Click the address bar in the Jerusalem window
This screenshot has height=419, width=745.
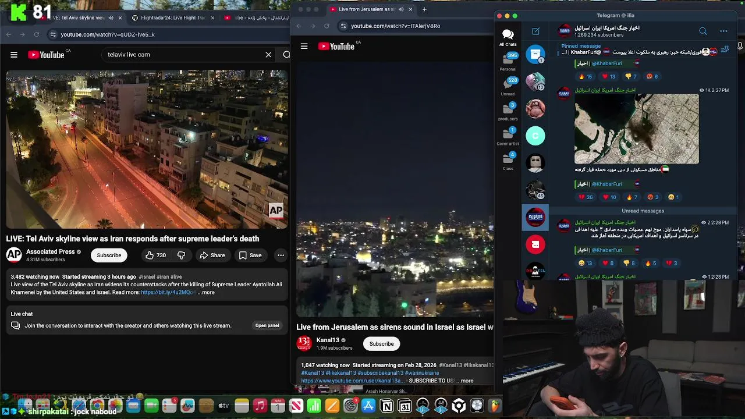click(x=416, y=26)
